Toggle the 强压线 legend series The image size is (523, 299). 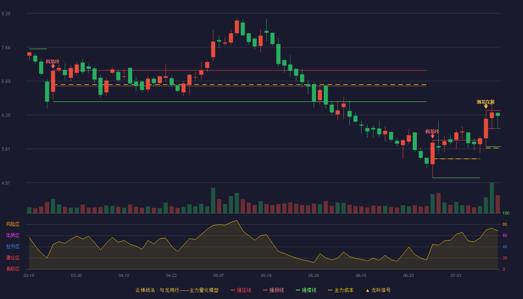click(x=241, y=290)
